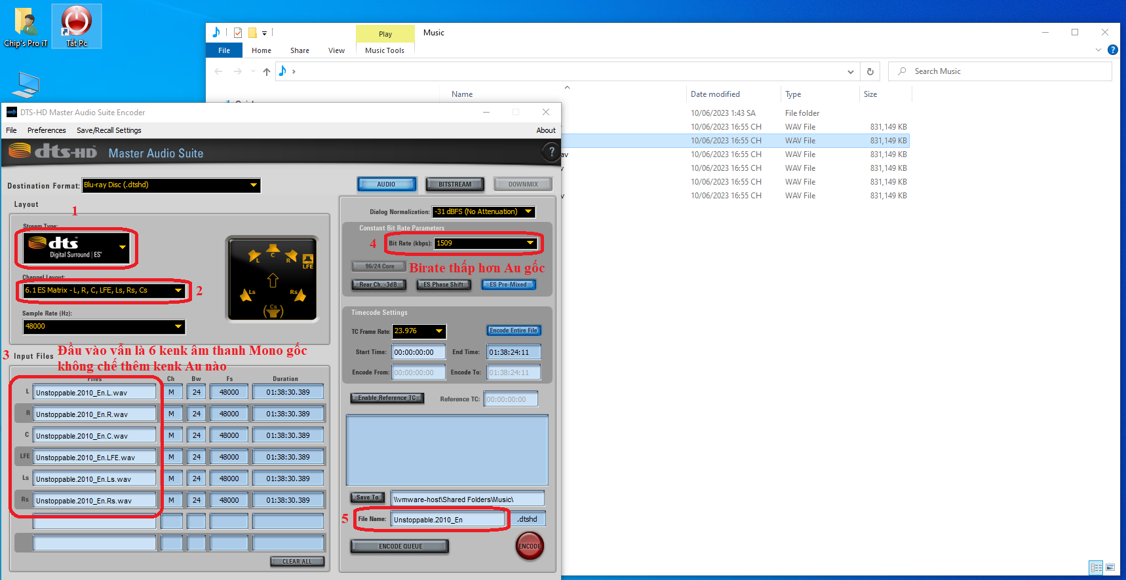Viewport: 1126px width, 580px height.
Task: Toggle the 96/24 Core option
Action: (379, 266)
